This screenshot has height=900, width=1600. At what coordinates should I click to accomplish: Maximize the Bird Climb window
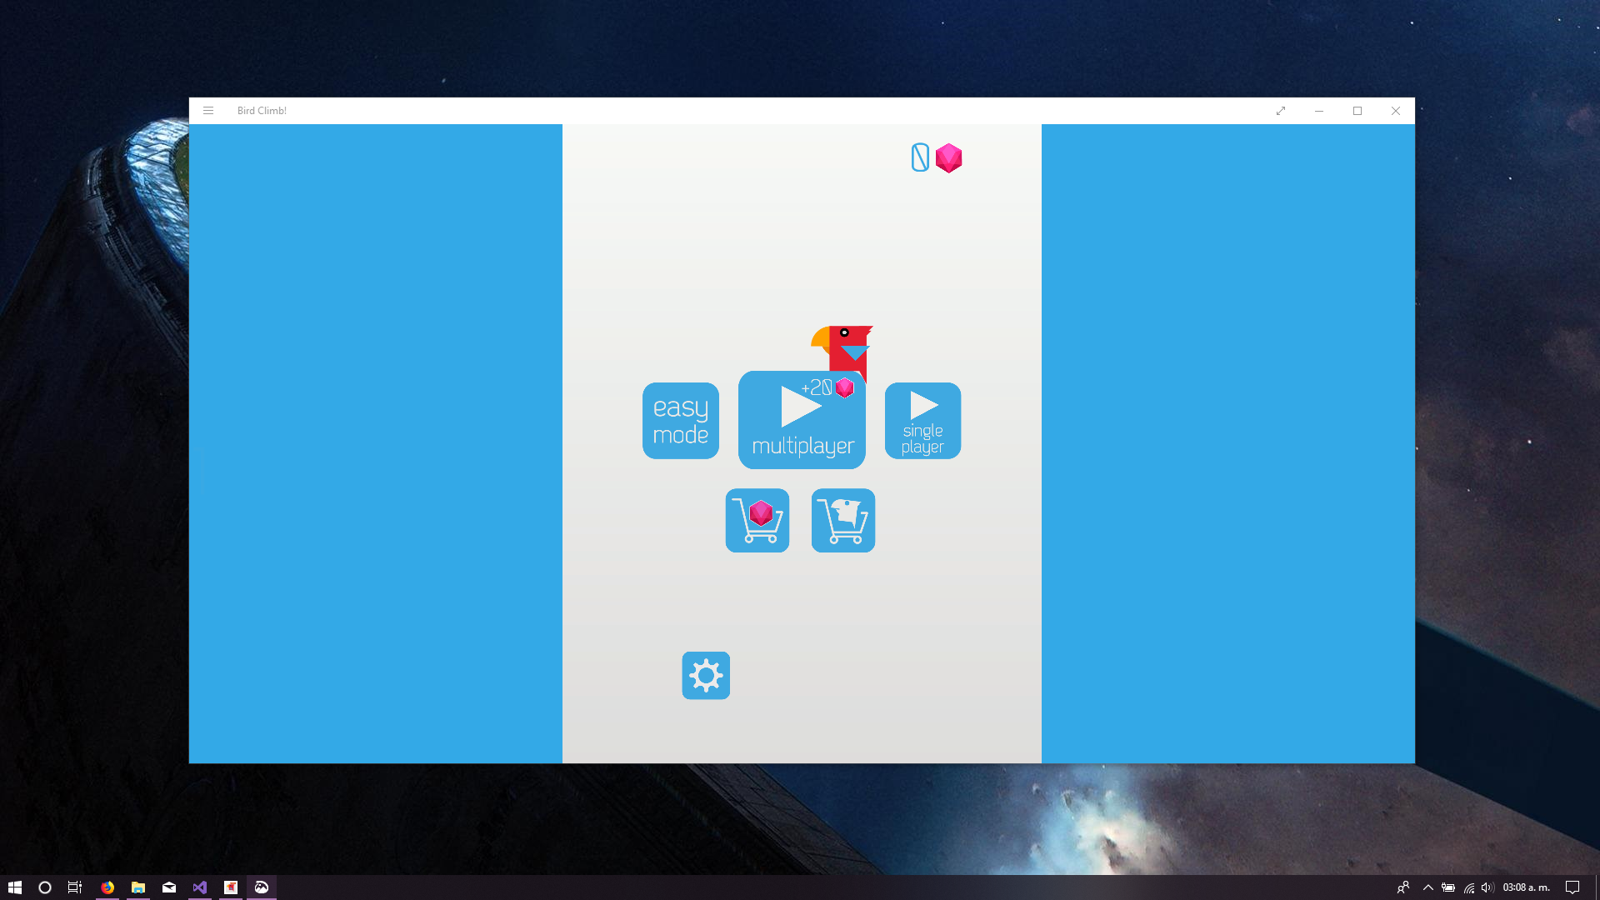(1357, 111)
